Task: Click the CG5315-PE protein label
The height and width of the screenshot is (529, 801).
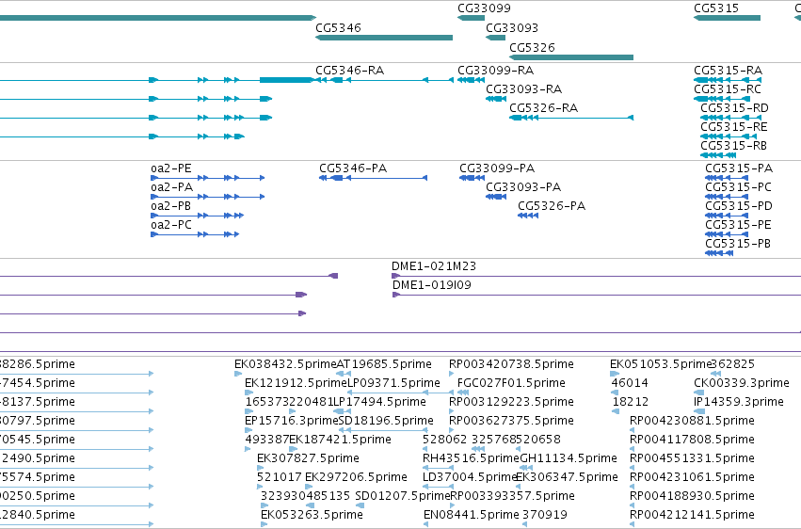Action: click(x=738, y=225)
